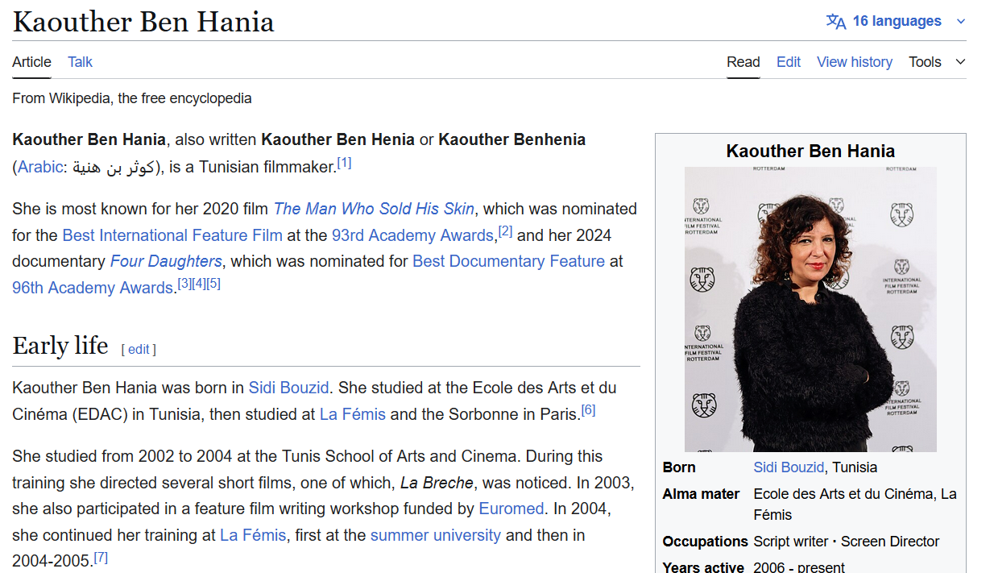
Task: Click the edit link beside Early life
Action: [x=139, y=349]
